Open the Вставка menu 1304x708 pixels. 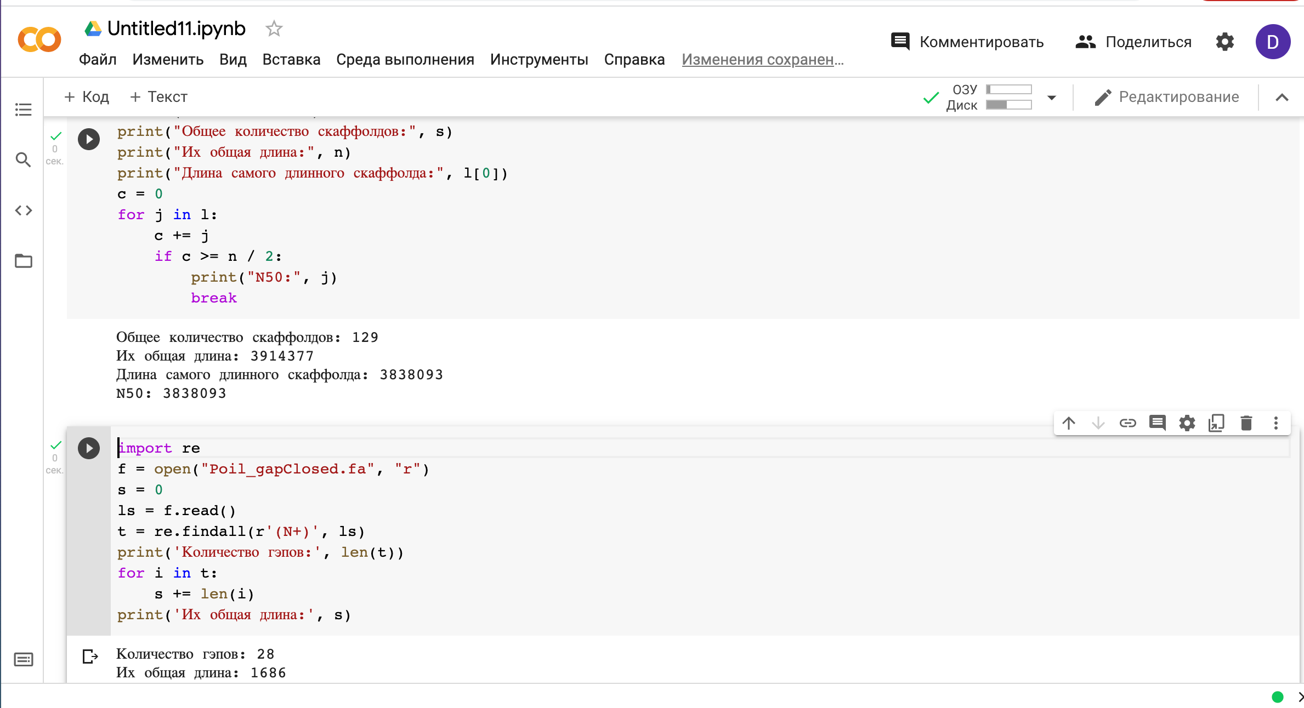coord(291,59)
